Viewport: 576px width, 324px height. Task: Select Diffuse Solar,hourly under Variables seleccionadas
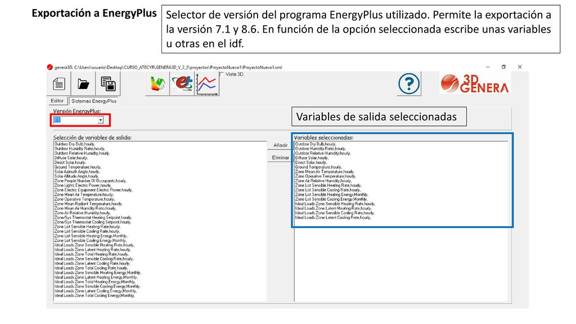pyautogui.click(x=312, y=158)
